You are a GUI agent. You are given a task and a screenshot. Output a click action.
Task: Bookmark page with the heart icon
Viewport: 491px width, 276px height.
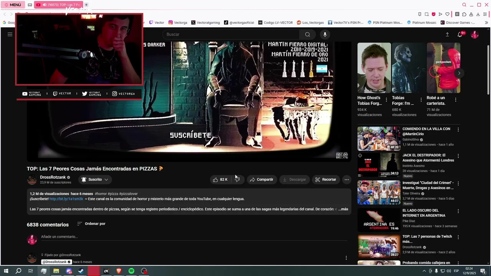[447, 14]
